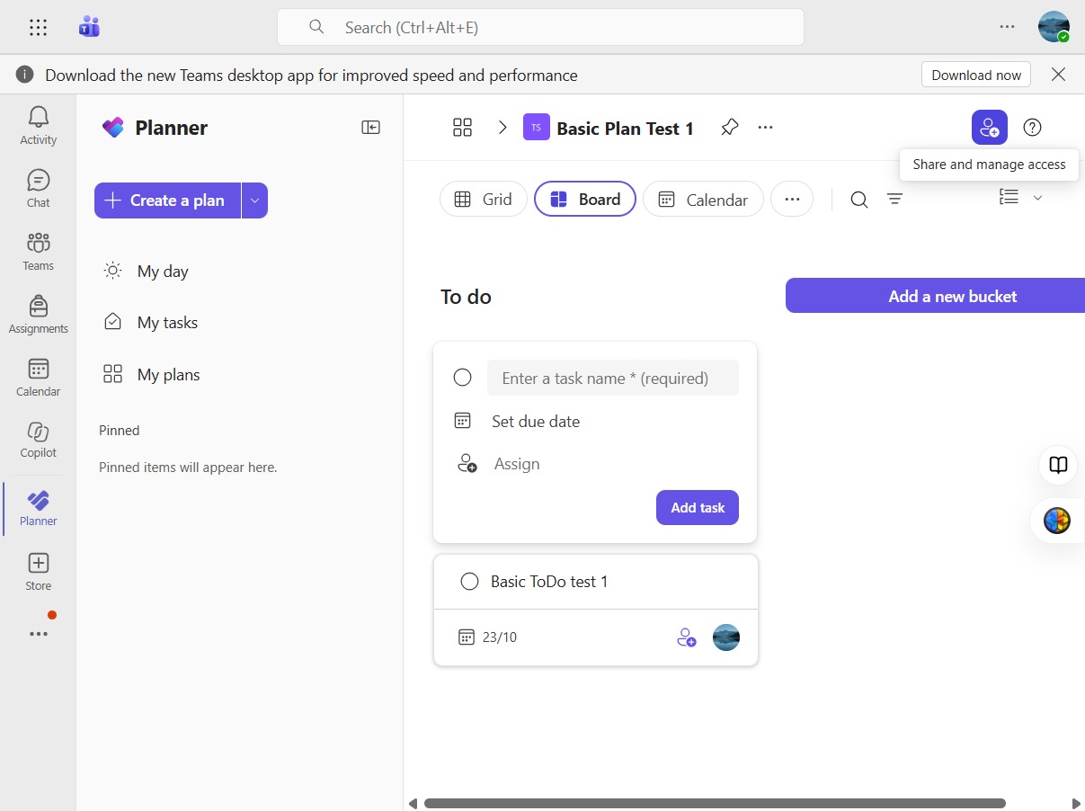Viewport: 1085px width, 811px height.
Task: Dismiss the Teams desktop app banner
Action: pos(1058,75)
